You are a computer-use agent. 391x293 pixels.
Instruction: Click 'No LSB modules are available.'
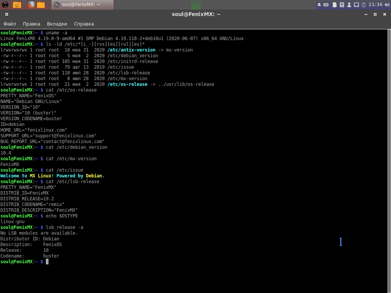point(39,233)
